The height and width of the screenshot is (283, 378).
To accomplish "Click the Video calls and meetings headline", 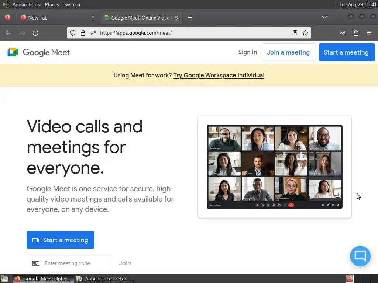I will (x=85, y=147).
